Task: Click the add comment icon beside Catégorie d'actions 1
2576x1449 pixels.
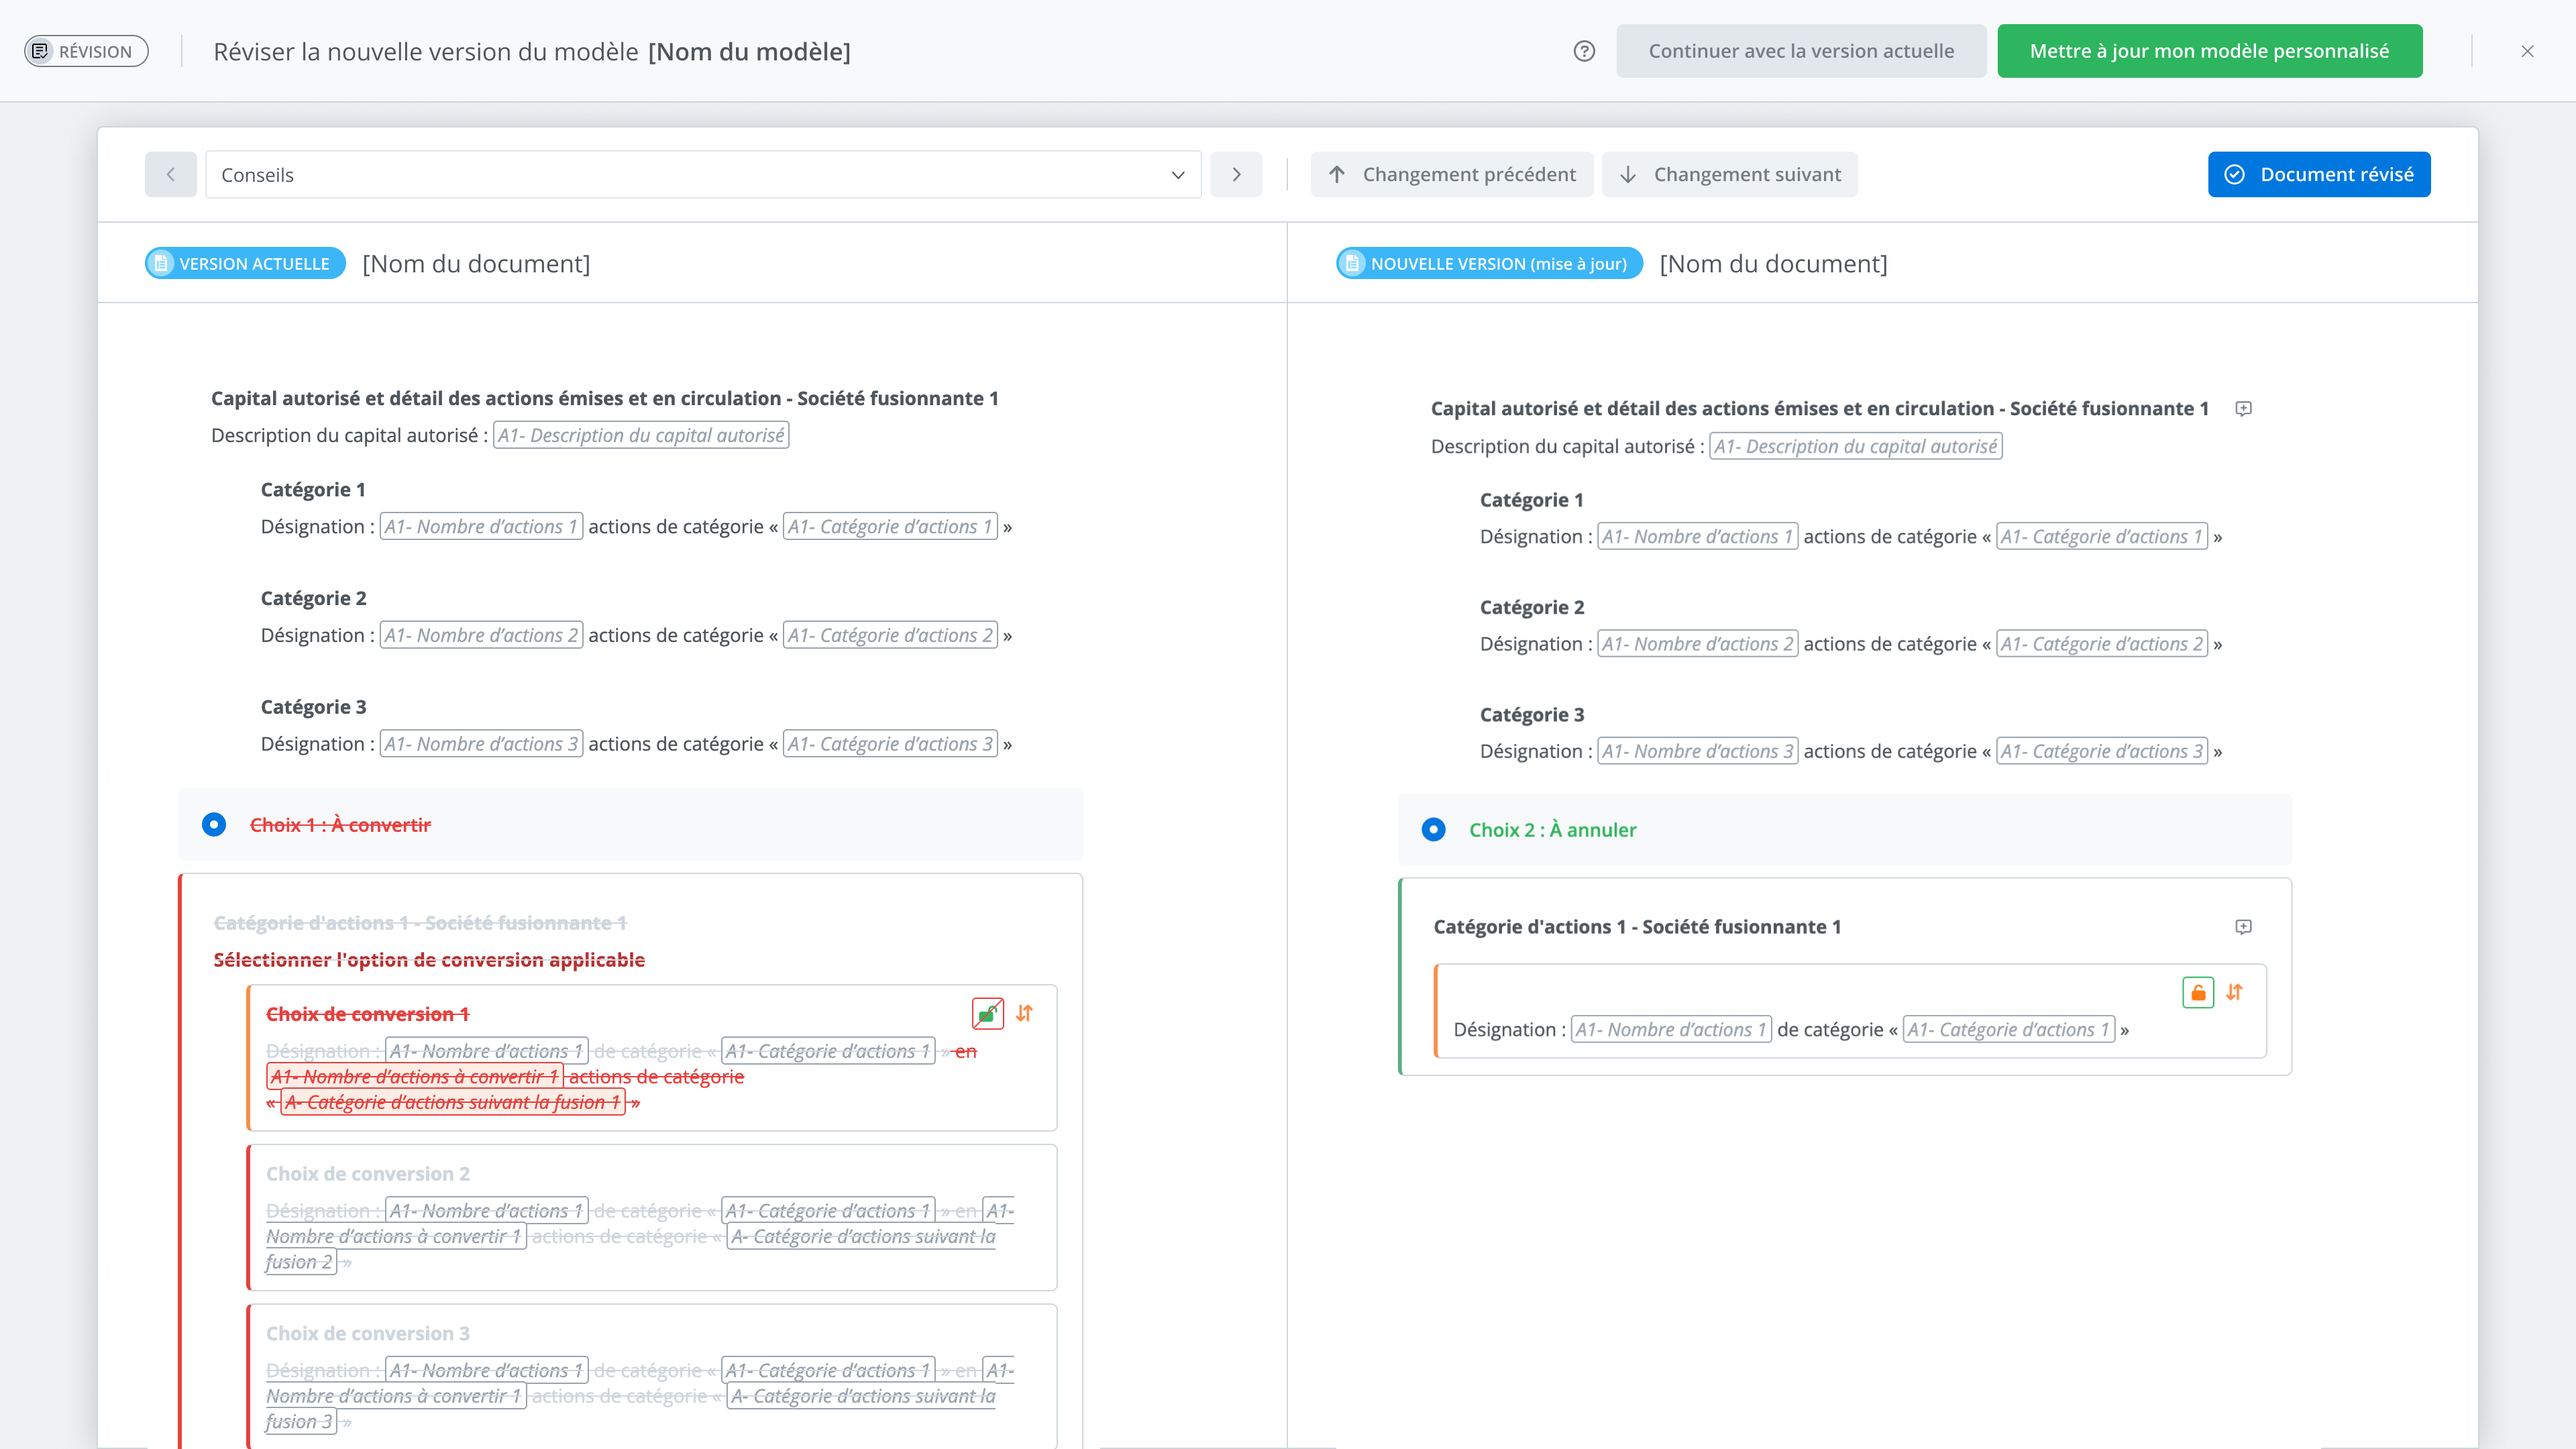Action: click(2243, 927)
